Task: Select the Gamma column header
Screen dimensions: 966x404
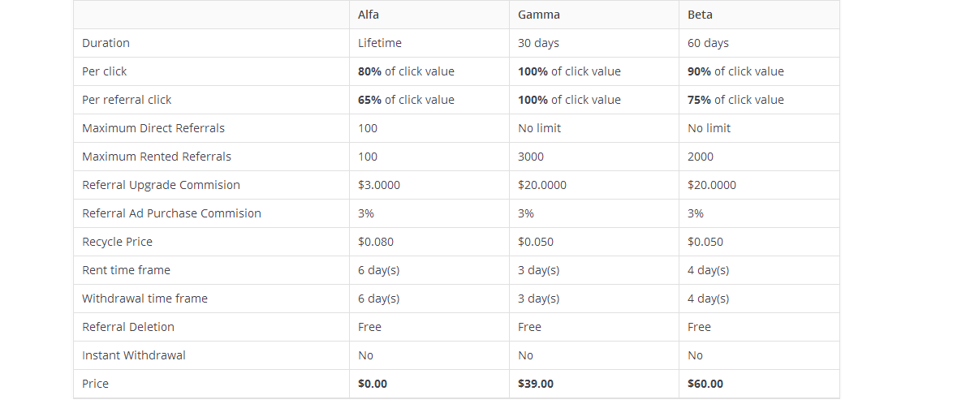Action: 539,15
